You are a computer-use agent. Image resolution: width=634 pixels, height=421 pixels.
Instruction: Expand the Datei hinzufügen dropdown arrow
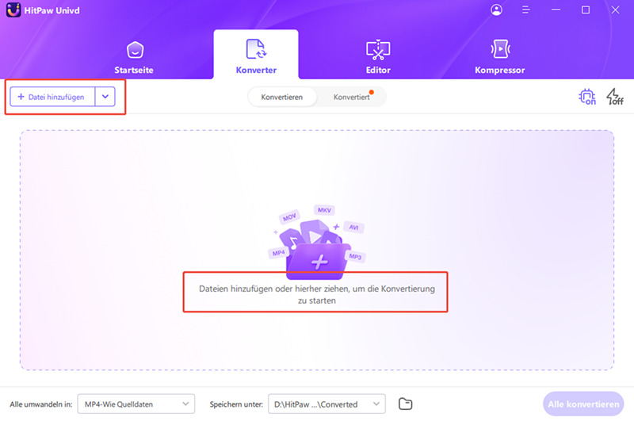(105, 97)
